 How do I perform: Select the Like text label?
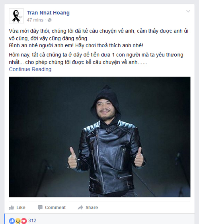pos(21,207)
